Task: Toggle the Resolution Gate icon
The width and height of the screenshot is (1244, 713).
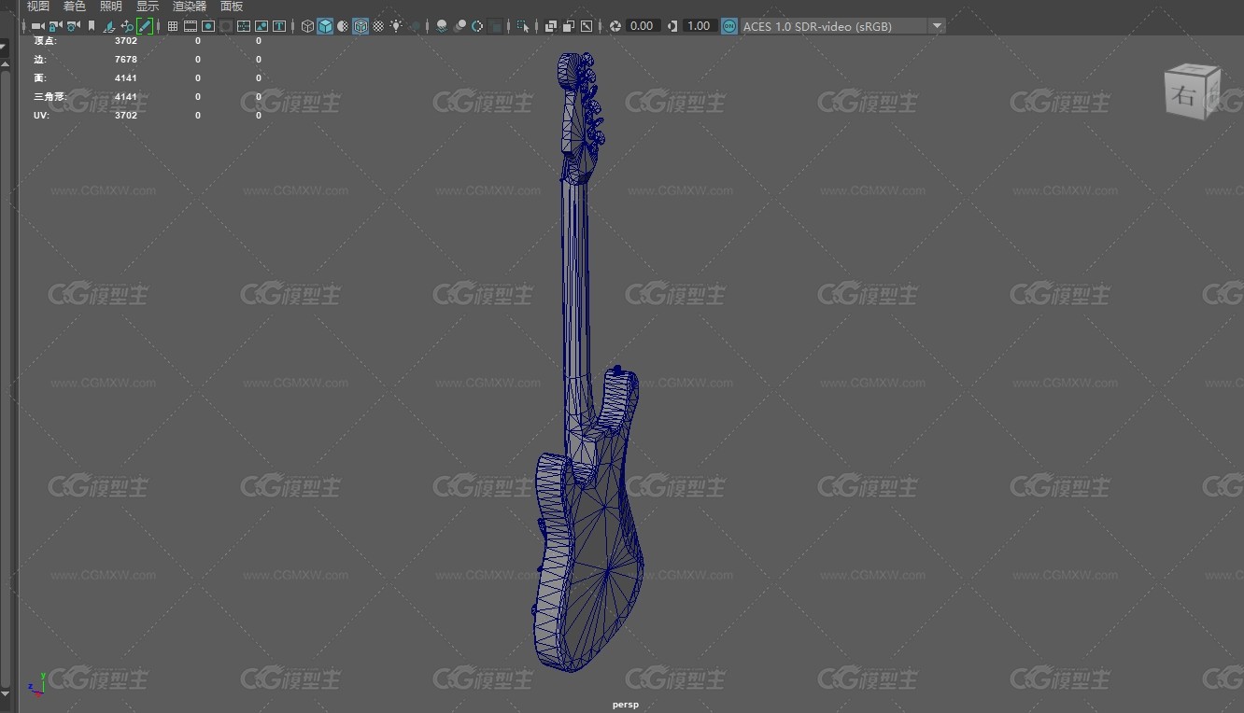Action: point(208,26)
